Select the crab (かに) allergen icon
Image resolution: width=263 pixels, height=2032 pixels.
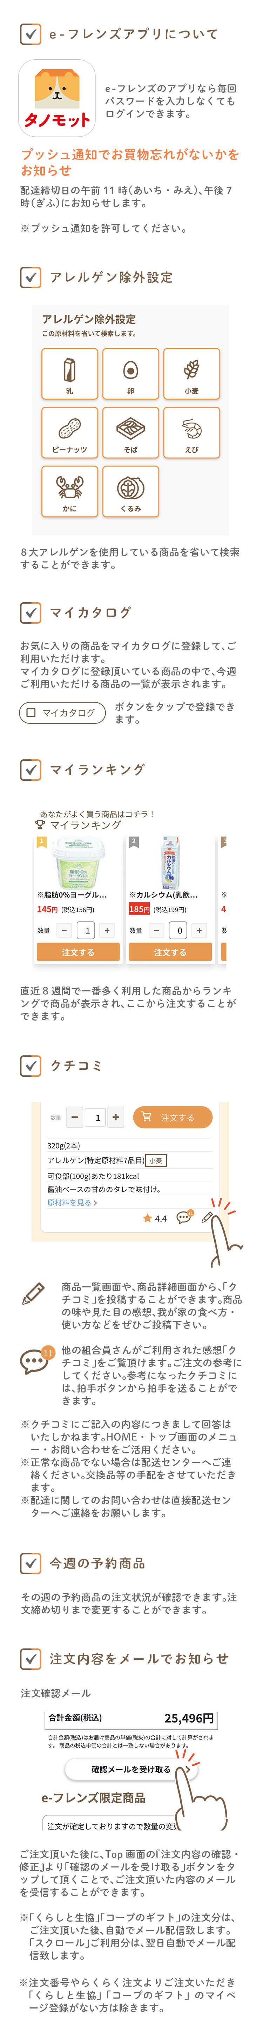(x=70, y=491)
